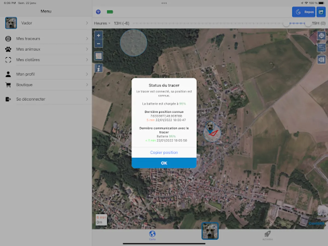
Task: Expand the Mes animaux chevron
Action: coord(87,49)
